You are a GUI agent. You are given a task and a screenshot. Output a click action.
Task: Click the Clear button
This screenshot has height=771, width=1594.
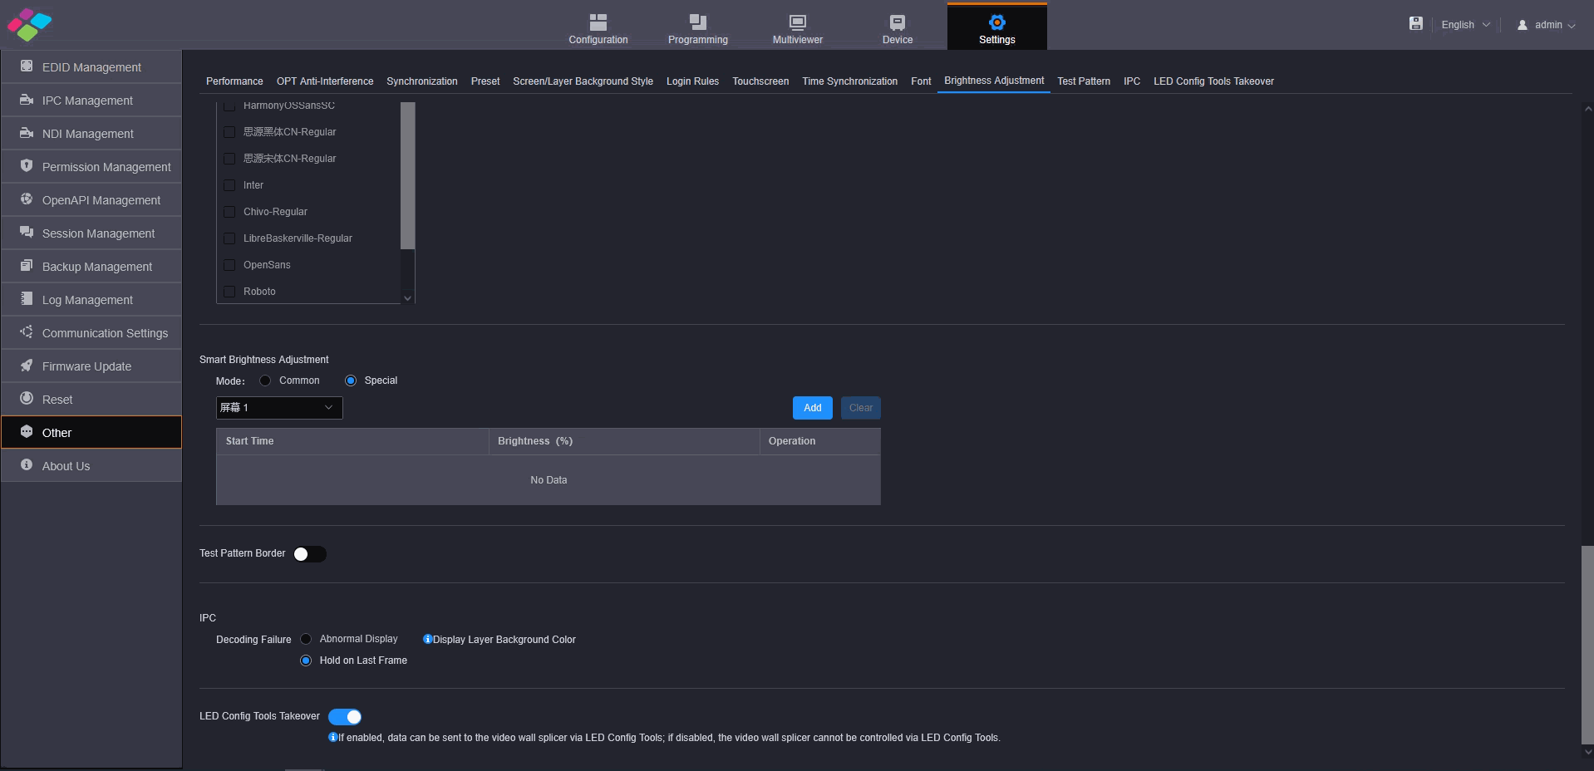click(861, 408)
